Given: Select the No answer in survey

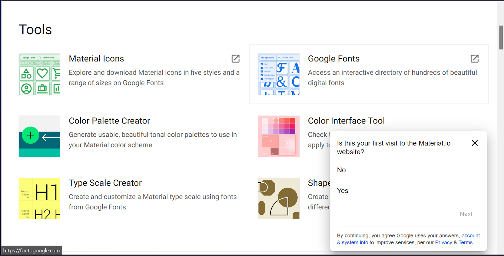Looking at the screenshot, I should click(341, 170).
